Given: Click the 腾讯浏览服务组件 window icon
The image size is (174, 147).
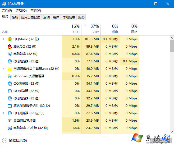Looking at the screenshot, I should click(x=10, y=106).
